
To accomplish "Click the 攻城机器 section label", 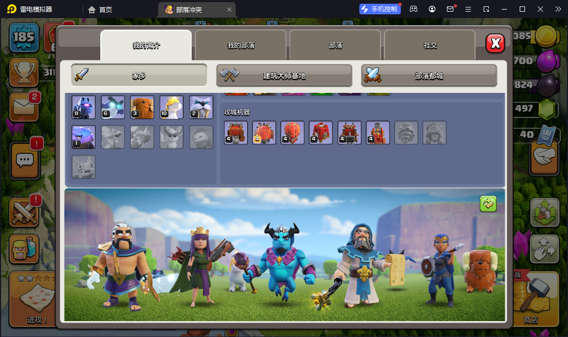I will (x=237, y=112).
